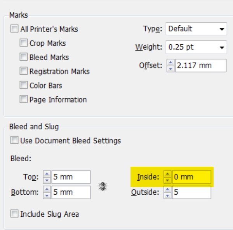233x230 pixels.
Task: Increase the Offset value with up arrow
Action: tap(170, 63)
